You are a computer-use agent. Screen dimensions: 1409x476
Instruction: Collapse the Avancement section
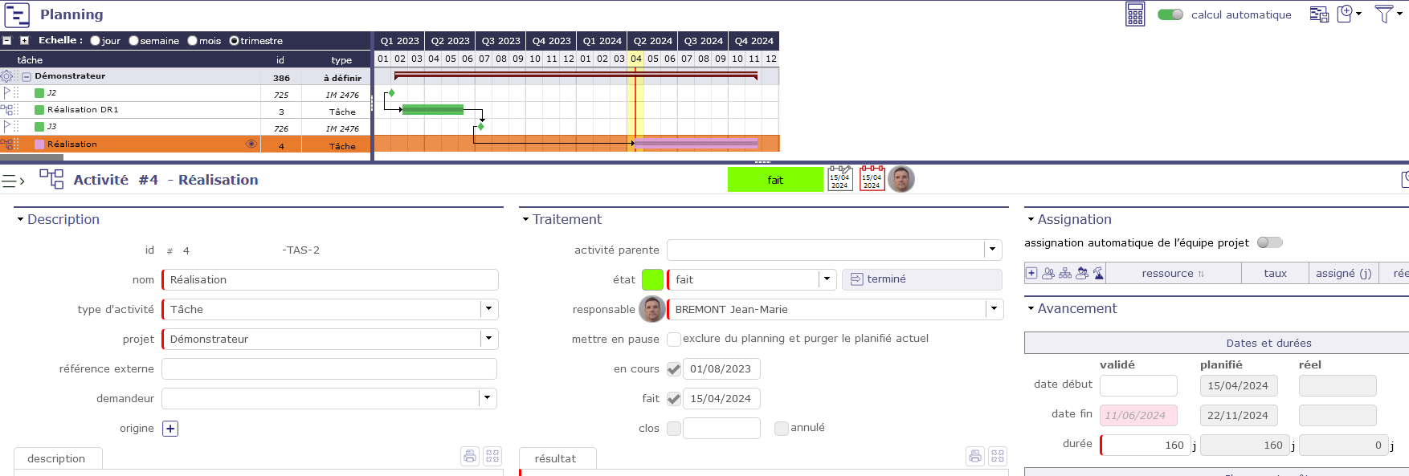point(1031,308)
